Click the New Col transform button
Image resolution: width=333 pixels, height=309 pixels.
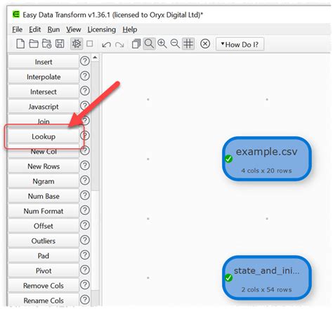44,152
